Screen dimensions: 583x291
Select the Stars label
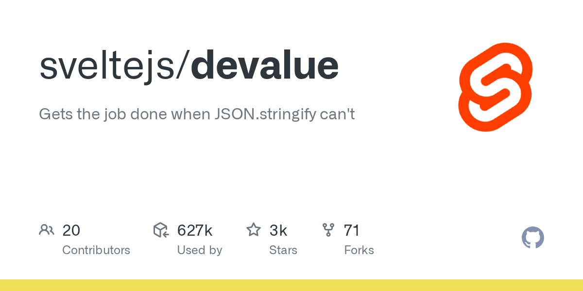pyautogui.click(x=283, y=250)
